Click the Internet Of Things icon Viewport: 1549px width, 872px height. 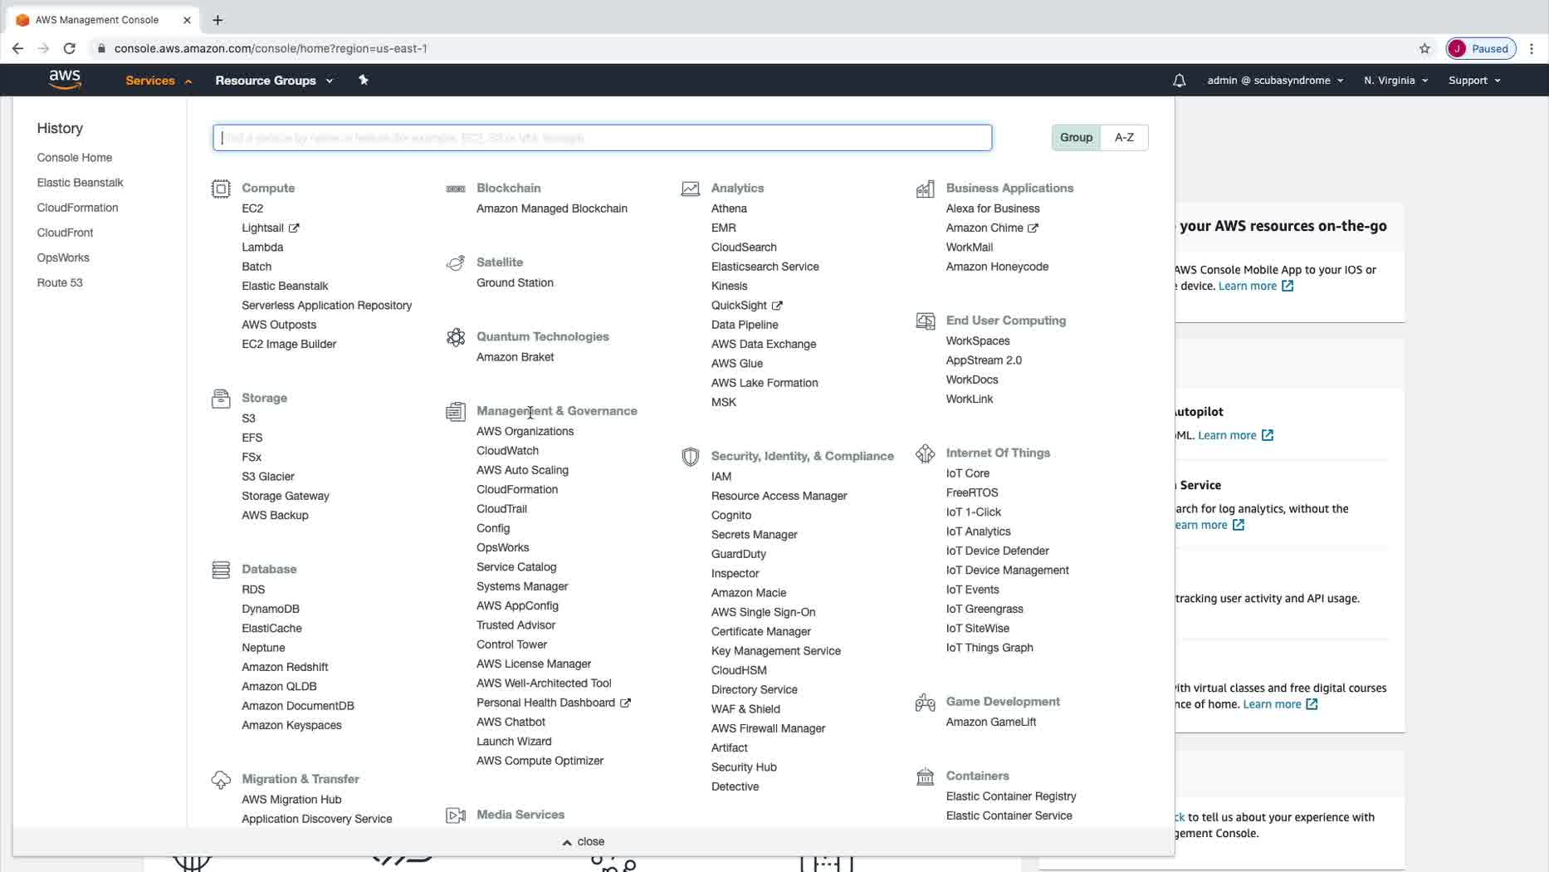[926, 453]
